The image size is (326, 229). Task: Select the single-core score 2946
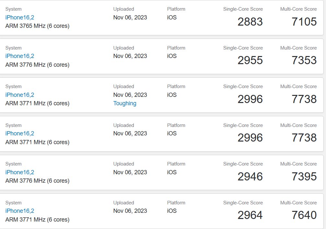click(x=250, y=177)
